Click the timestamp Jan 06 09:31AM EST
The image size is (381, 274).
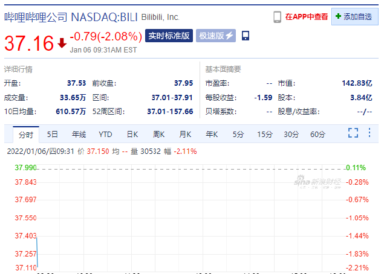pos(103,50)
